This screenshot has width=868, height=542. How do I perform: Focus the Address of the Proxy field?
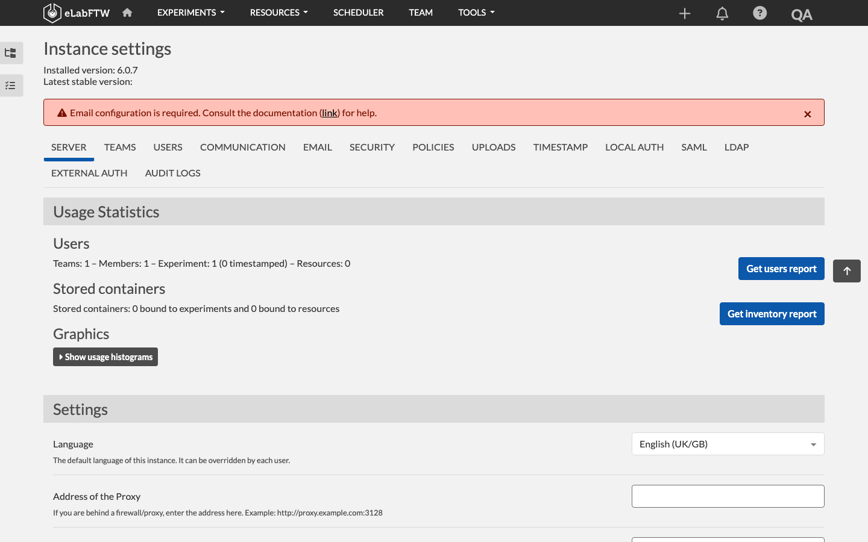(x=728, y=496)
